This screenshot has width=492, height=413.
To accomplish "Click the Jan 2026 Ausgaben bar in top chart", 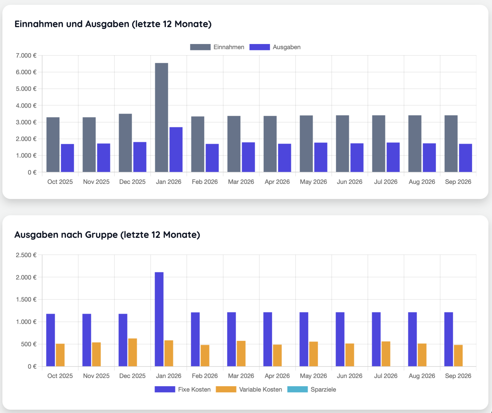I will pyautogui.click(x=176, y=150).
